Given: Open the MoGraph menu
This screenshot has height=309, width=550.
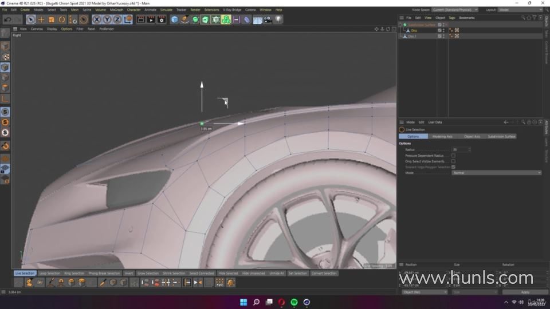Looking at the screenshot, I should tap(116, 10).
